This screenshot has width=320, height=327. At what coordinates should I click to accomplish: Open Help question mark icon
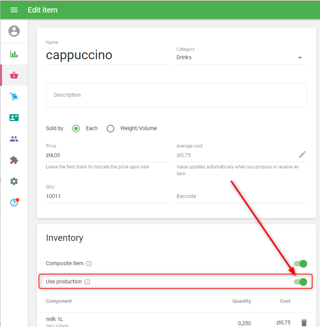pyautogui.click(x=14, y=203)
